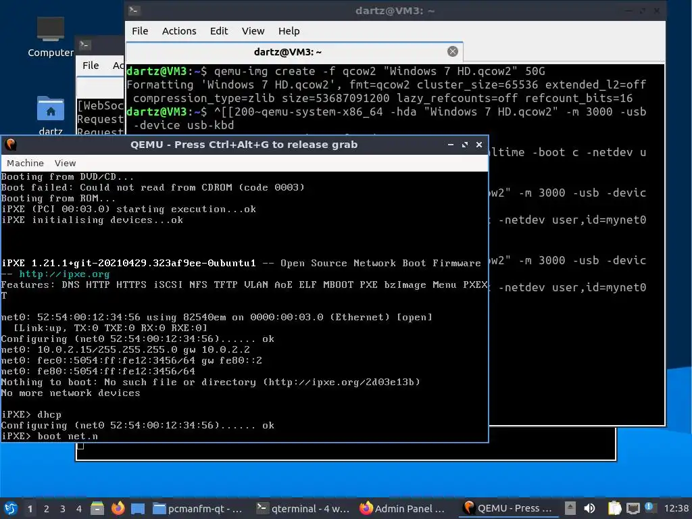Screen dimensions: 692x519
Task: Click the background terminal's title-bar icon
Action: (84, 45)
